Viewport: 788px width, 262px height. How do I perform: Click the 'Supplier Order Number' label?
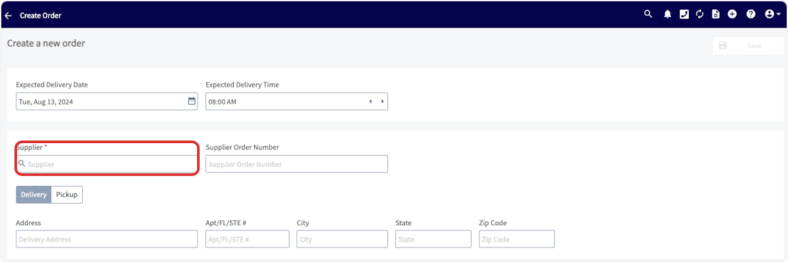[x=242, y=148]
